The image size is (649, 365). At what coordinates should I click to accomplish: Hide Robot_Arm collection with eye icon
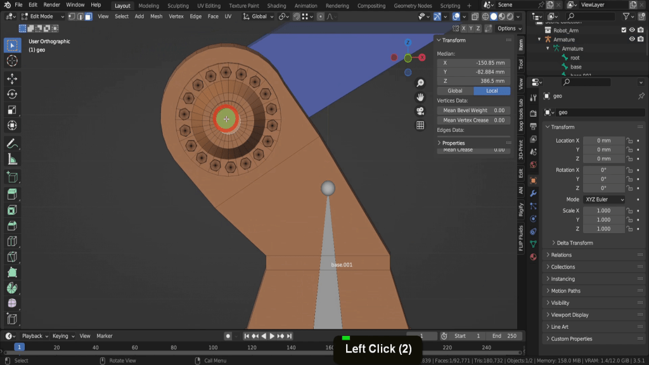coord(631,30)
